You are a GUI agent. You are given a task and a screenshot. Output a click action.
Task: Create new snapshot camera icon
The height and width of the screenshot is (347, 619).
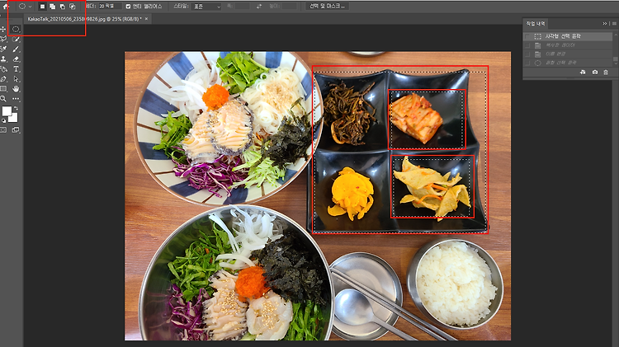(594, 73)
